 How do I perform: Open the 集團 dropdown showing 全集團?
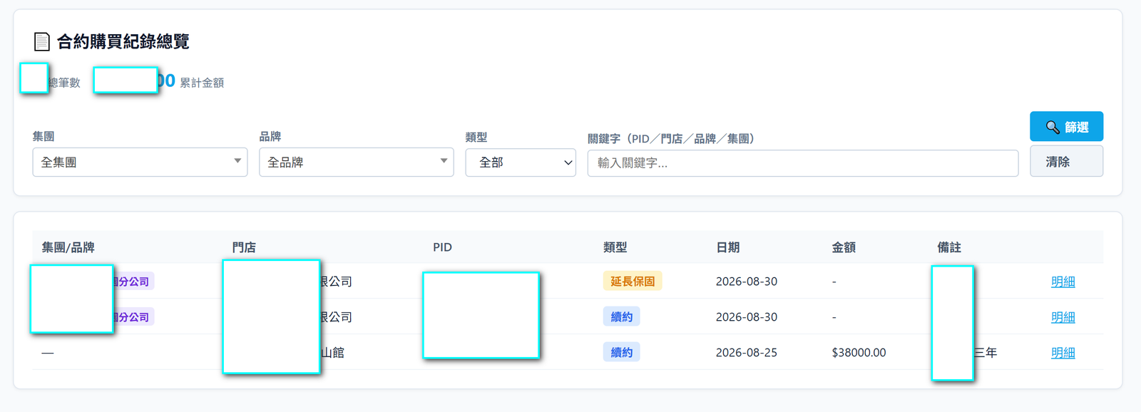[140, 163]
